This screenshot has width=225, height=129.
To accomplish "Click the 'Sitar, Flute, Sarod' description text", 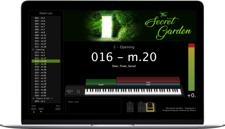I will click(x=124, y=66).
